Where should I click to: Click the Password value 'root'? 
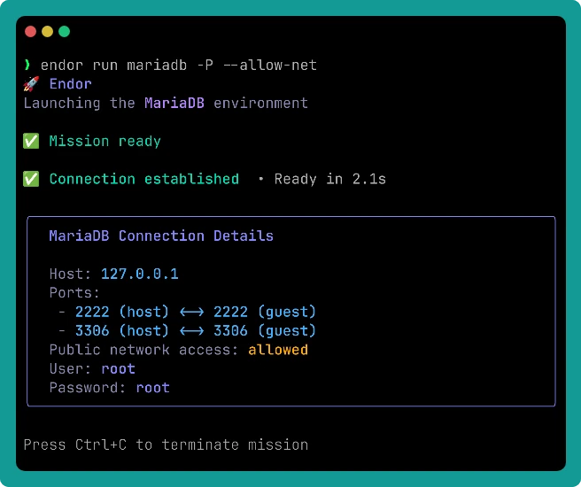point(152,388)
